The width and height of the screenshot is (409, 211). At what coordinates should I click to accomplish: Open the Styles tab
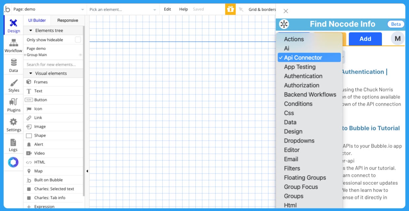(x=14, y=85)
